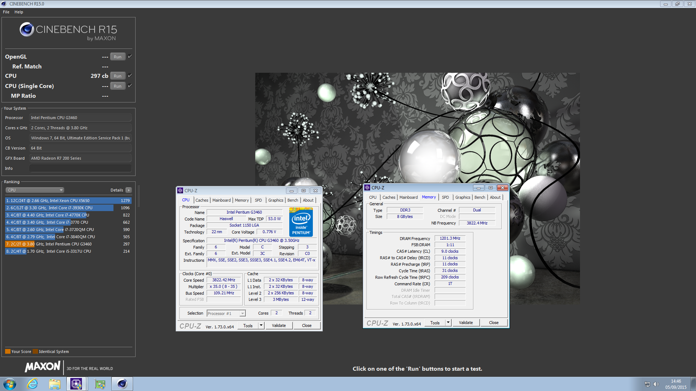This screenshot has height=391, width=696.
Task: Click the Identical System legend swatch
Action: pos(35,352)
